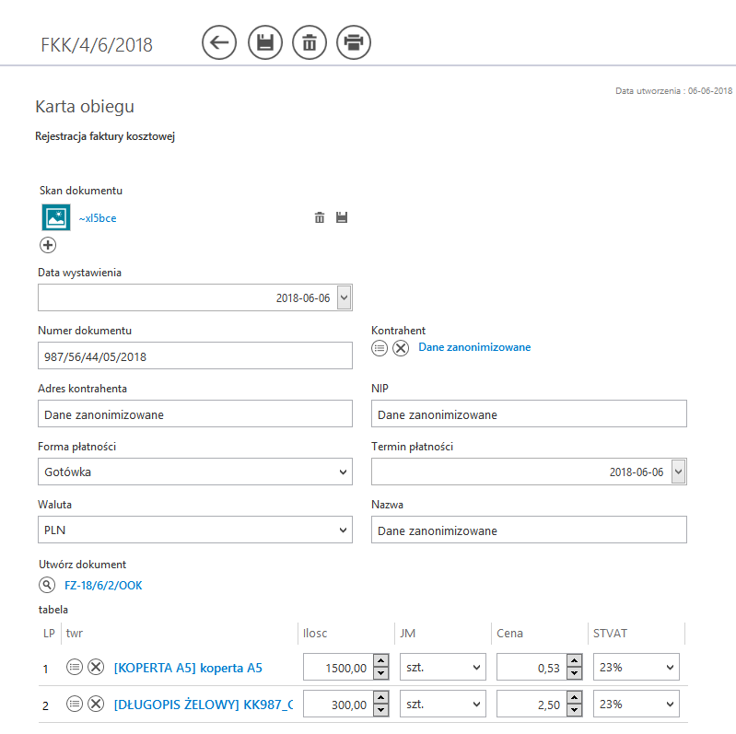
Task: Open [DŁUGOPIS ŻELOWY] KK987 item link
Action: click(204, 705)
